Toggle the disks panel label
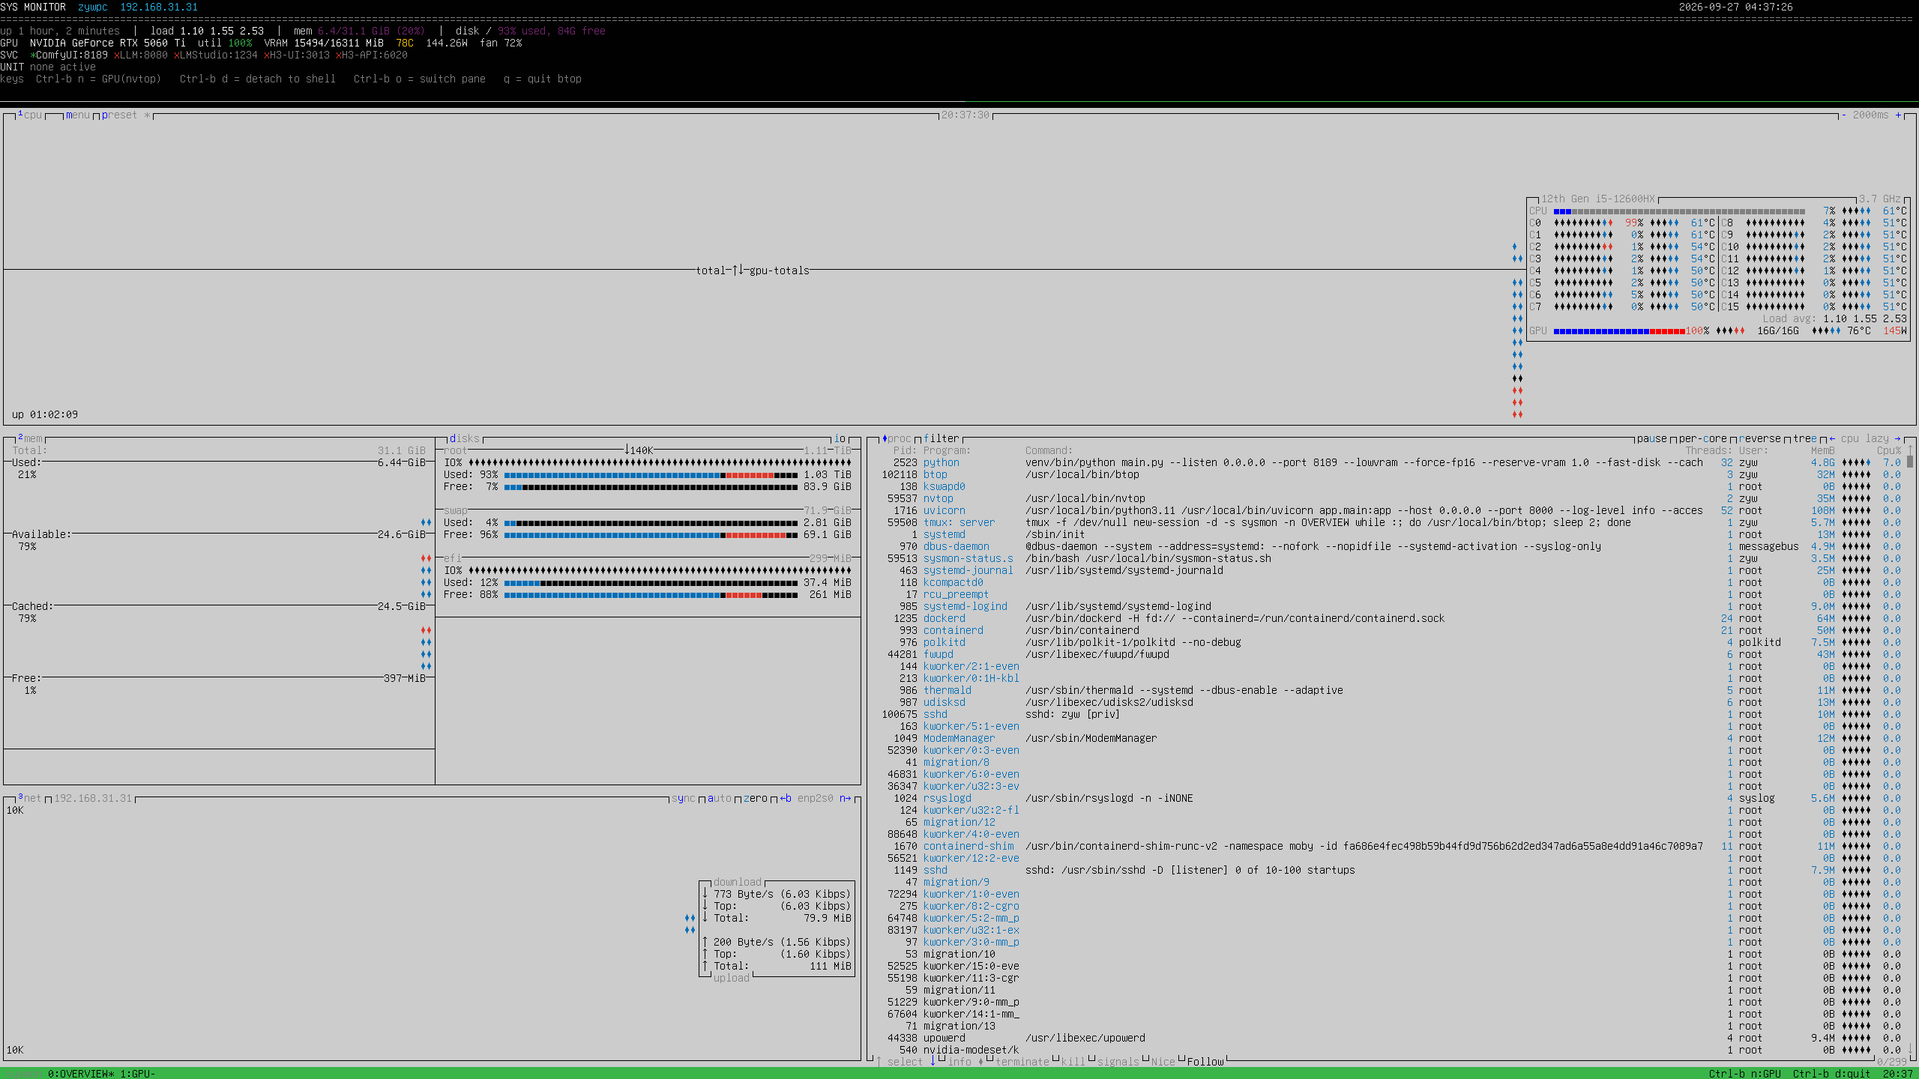 (x=465, y=438)
